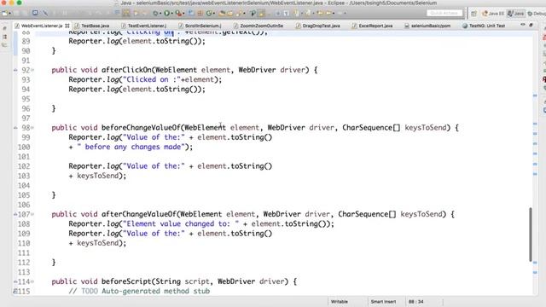This screenshot has width=546, height=307.
Task: Click the bottom overview ruler marker
Action: 535,273
